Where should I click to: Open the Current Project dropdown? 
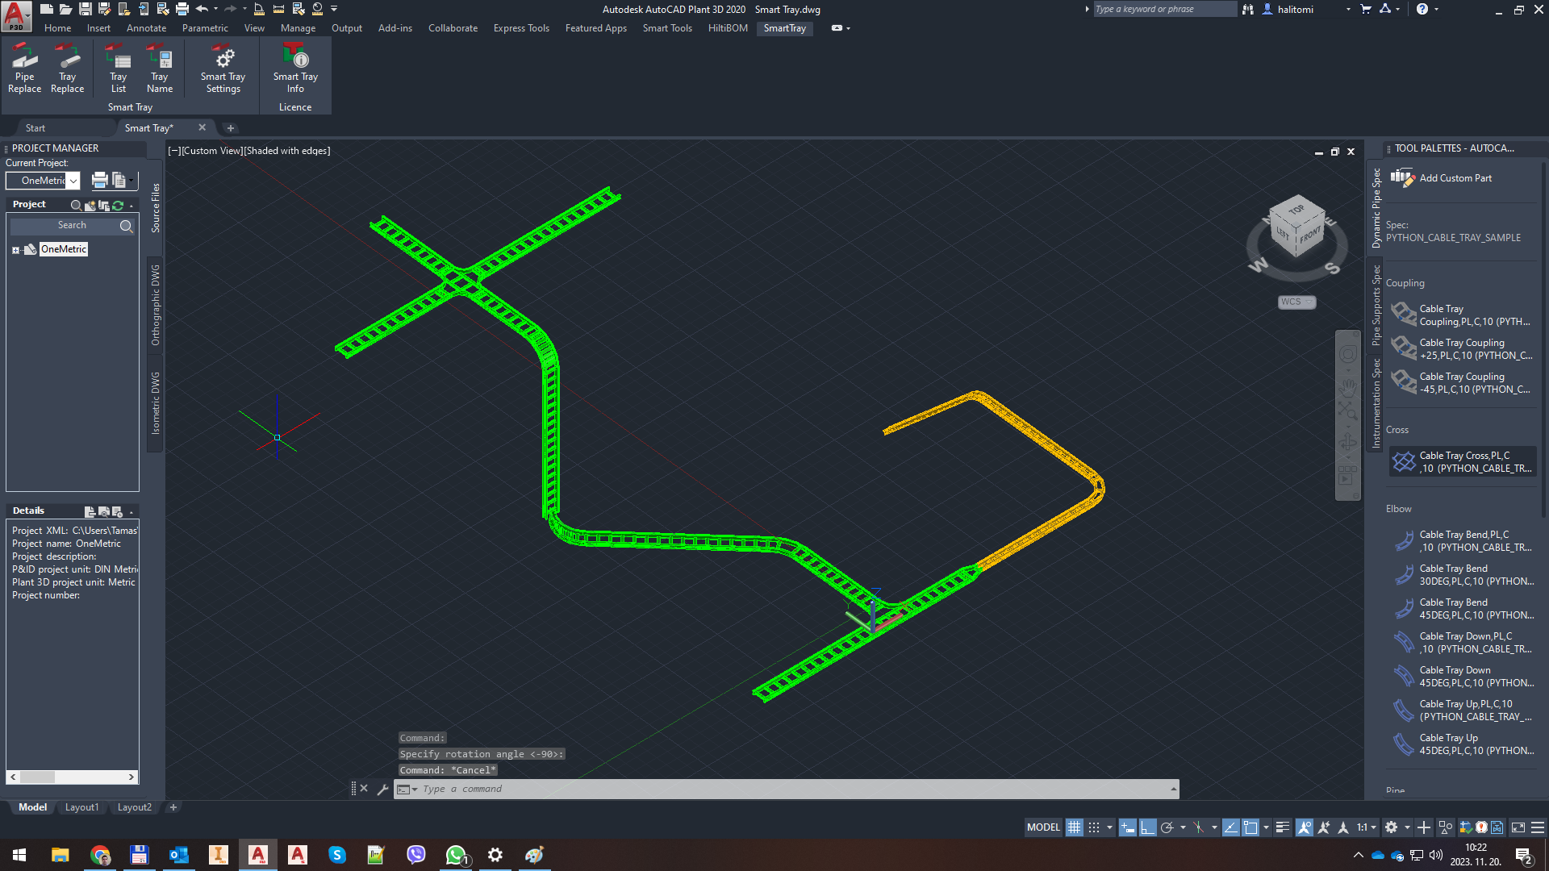[73, 181]
